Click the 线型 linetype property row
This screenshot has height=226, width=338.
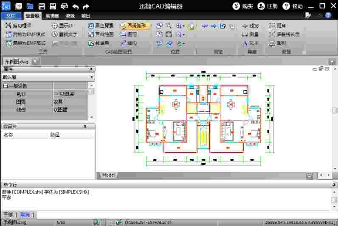click(x=45, y=110)
